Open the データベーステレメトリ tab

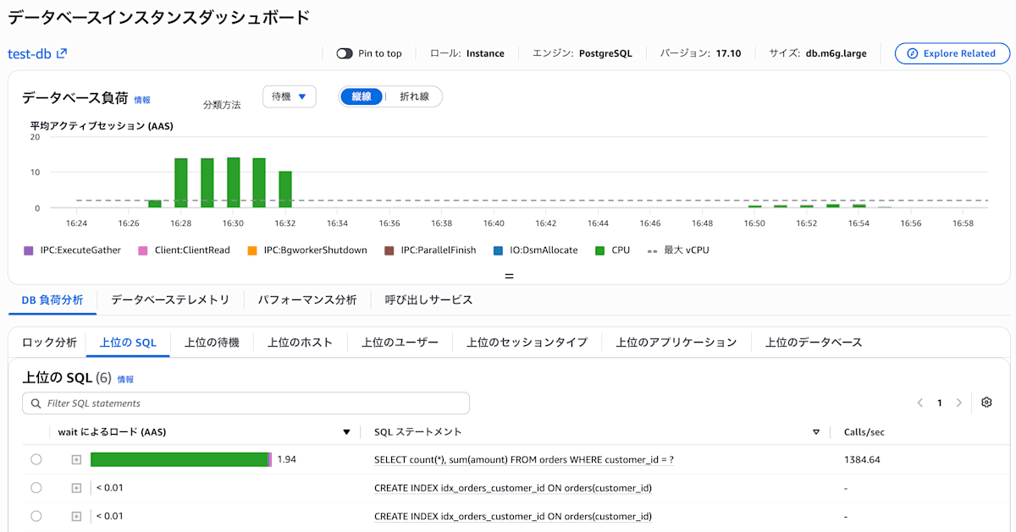pos(170,299)
